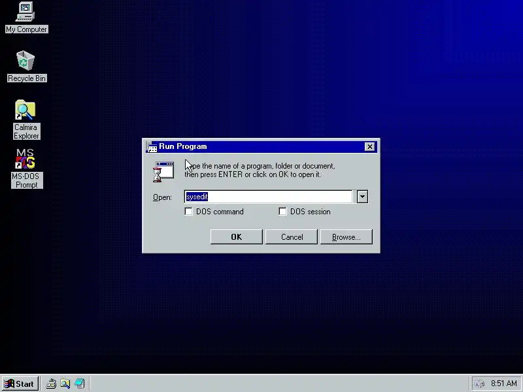This screenshot has height=392, width=523.
Task: Click the system tray icon beside the clock
Action: click(480, 384)
